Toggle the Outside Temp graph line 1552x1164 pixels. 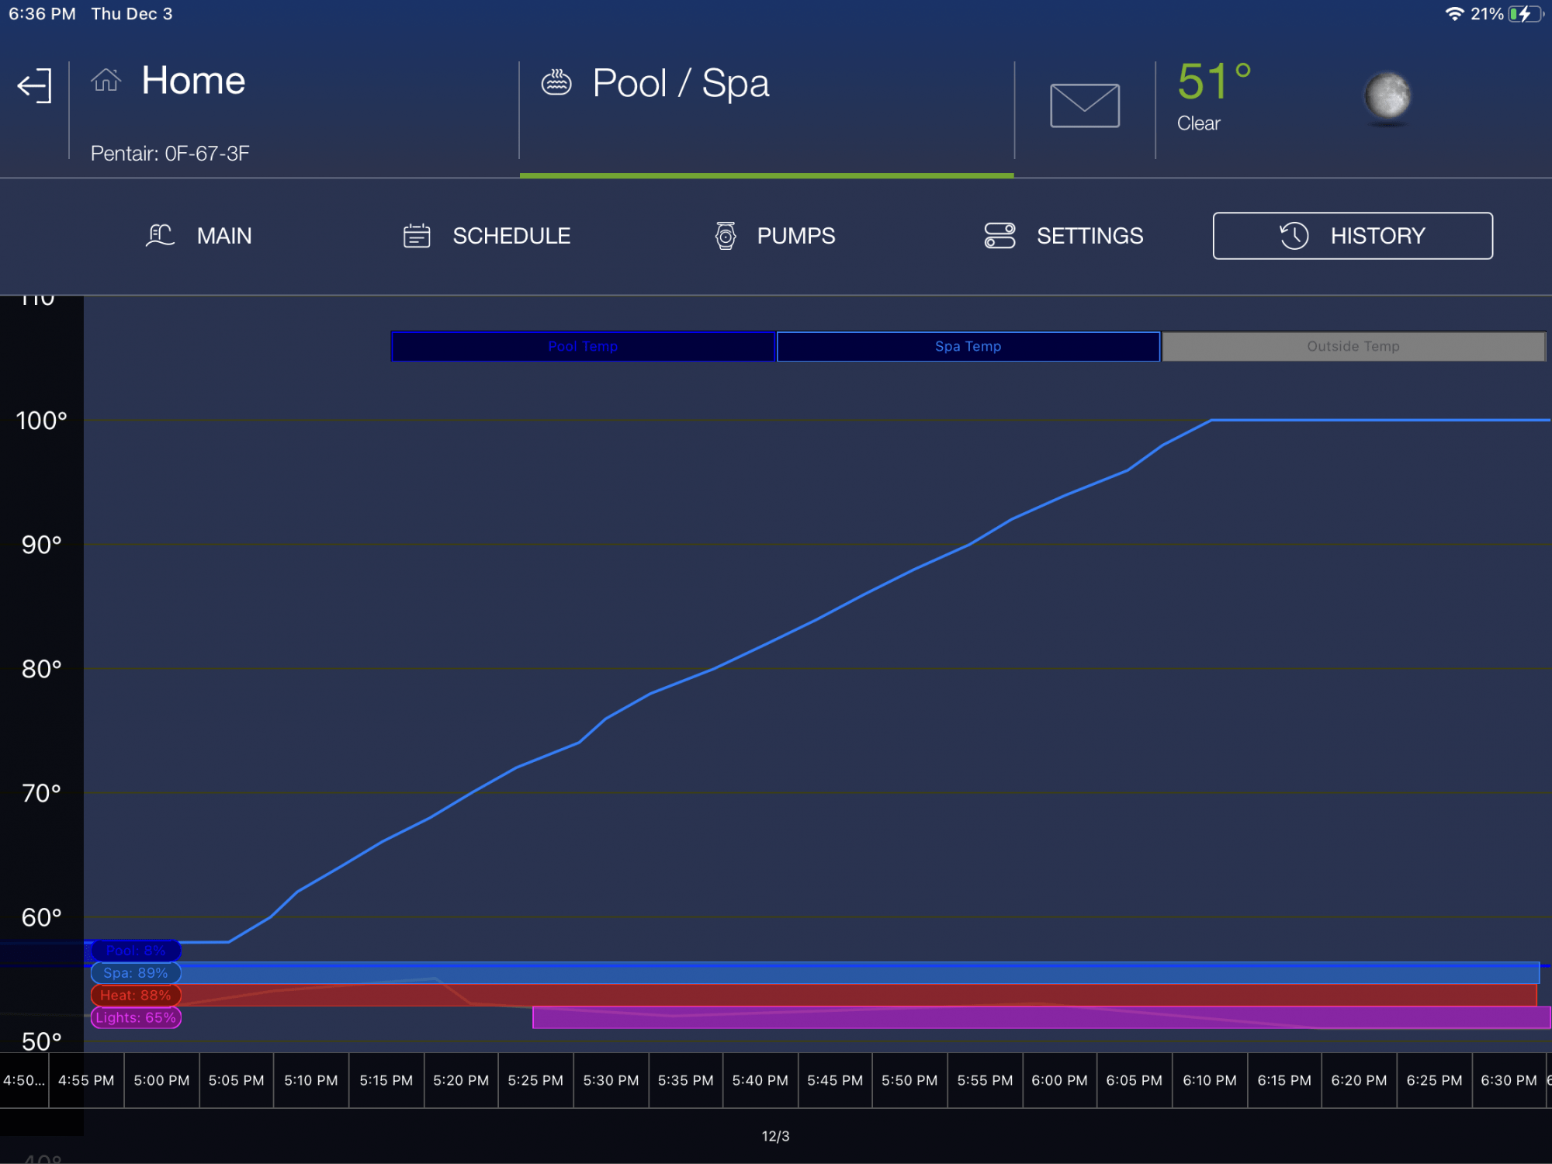[1353, 346]
